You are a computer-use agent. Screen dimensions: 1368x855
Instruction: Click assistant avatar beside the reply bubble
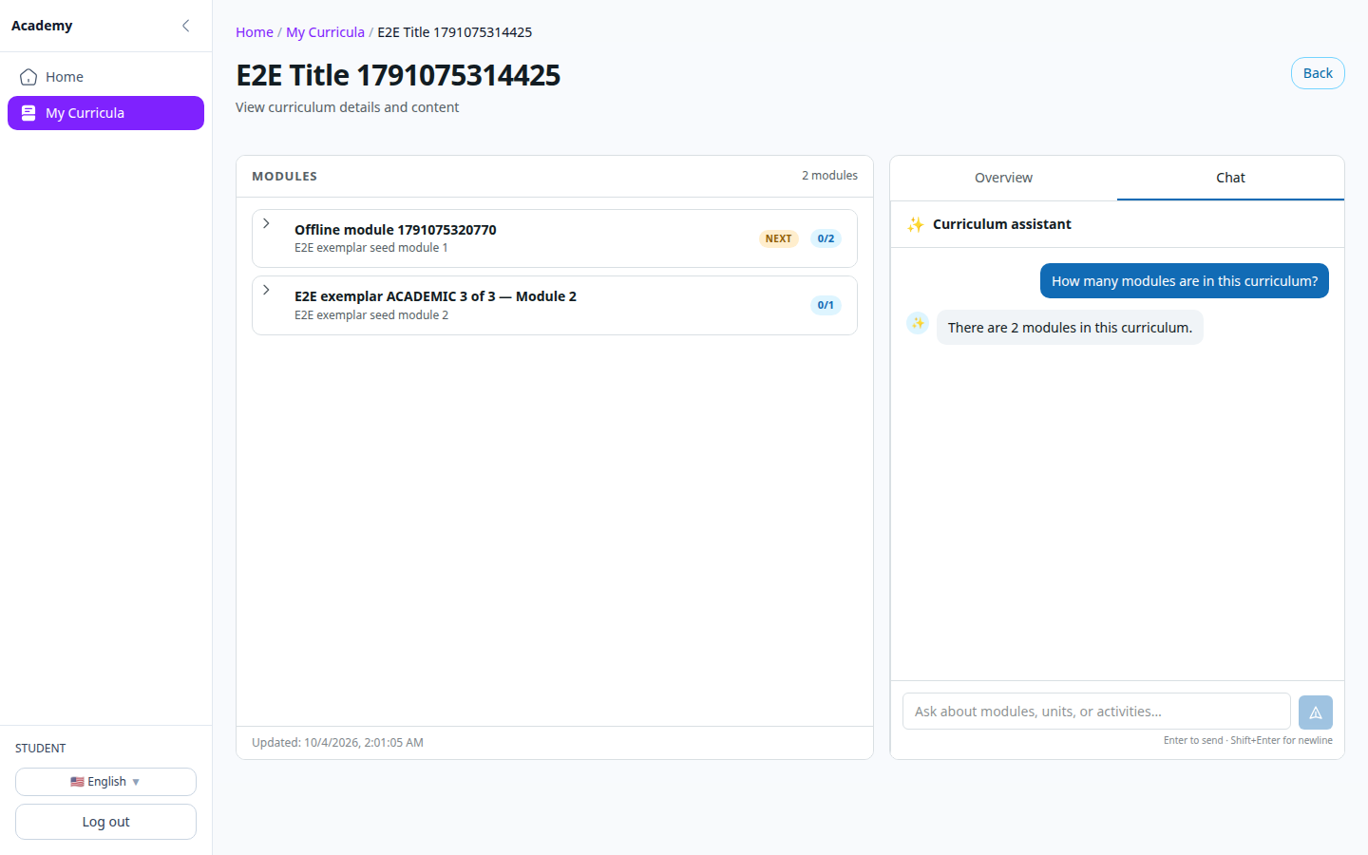(918, 323)
